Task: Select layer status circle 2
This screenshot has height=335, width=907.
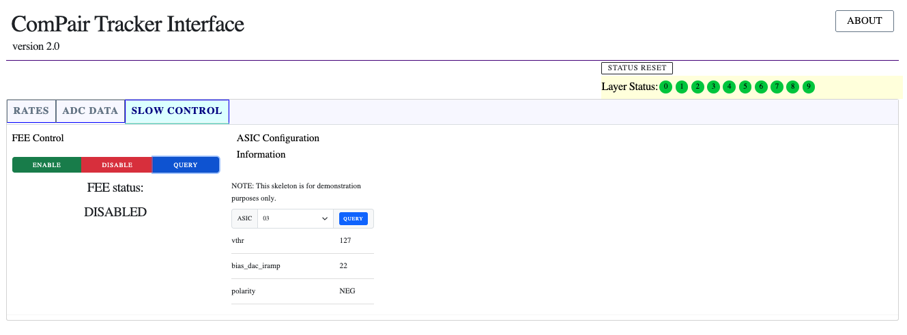Action: (697, 87)
